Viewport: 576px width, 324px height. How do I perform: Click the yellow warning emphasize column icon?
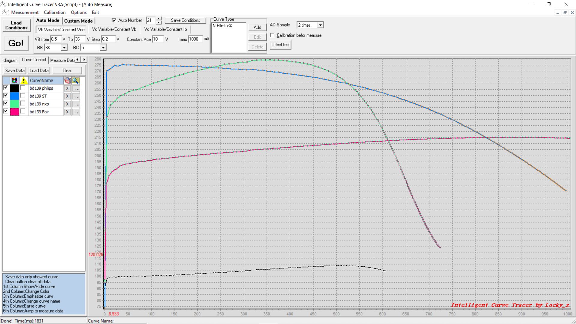23,80
